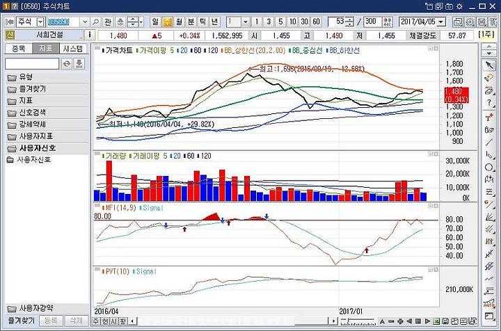Image resolution: width=501 pixels, height=331 pixels.
Task: Toggle the minute '분' period button
Action: 191,22
